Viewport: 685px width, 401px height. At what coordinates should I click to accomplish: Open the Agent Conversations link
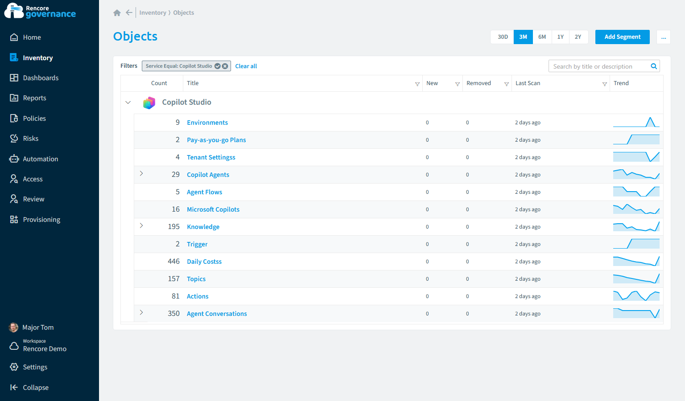click(217, 314)
